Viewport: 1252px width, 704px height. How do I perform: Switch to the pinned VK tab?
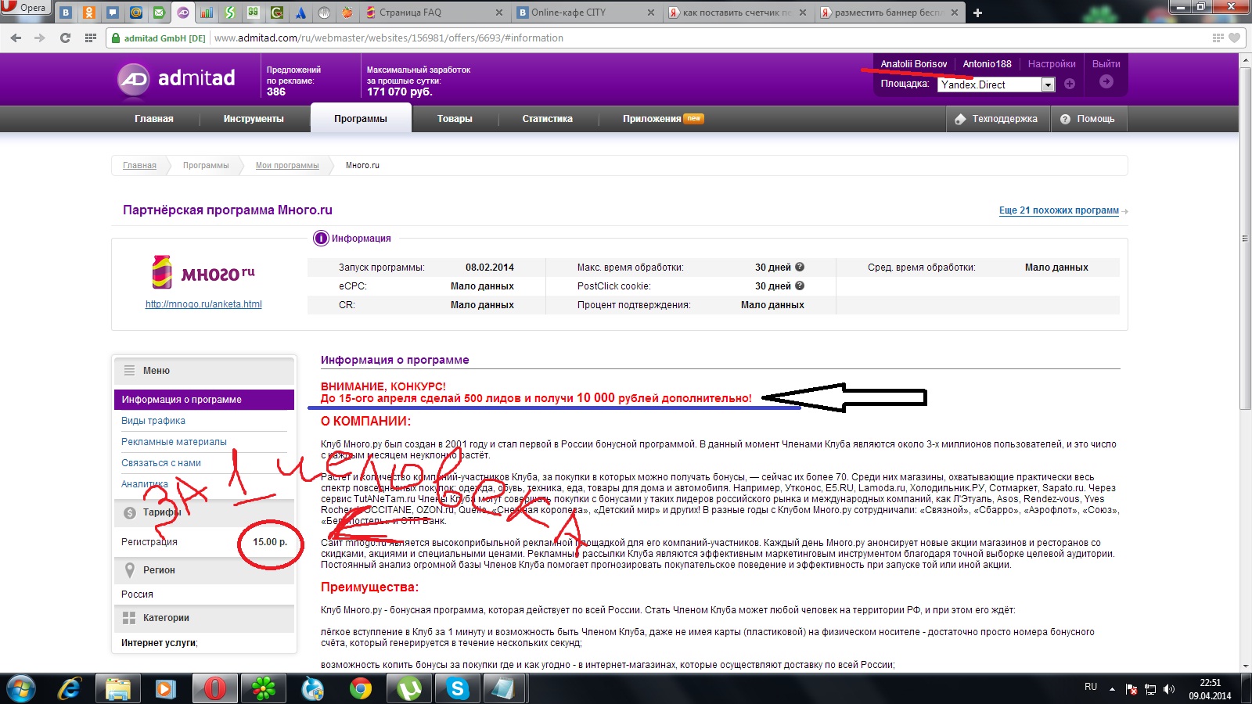pos(66,13)
